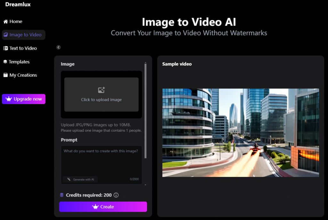Collapse the panel with the left chevron

tap(58, 47)
